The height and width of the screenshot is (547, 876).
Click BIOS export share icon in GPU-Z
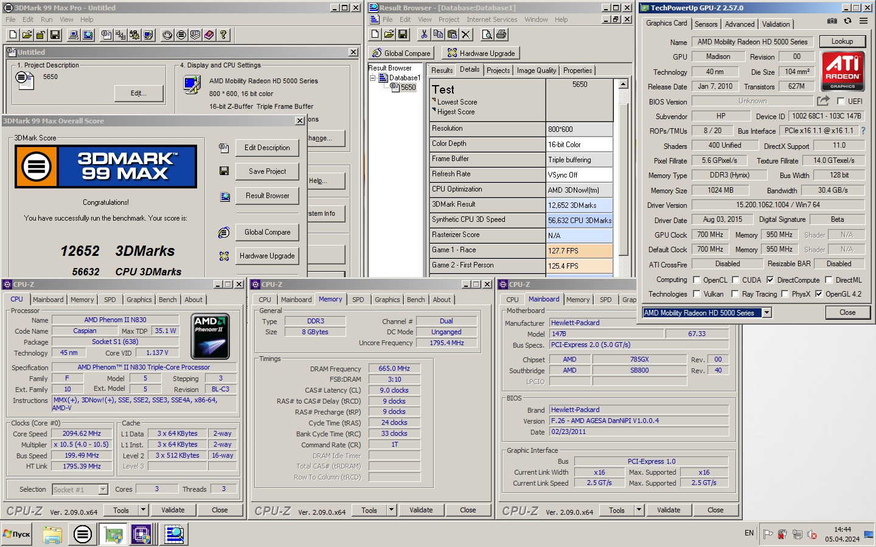pyautogui.click(x=823, y=101)
